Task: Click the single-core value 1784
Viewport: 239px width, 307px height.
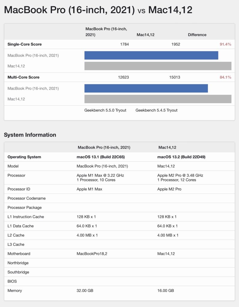Action: click(125, 44)
